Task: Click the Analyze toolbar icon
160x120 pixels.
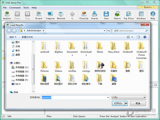Action: [x=7, y=15]
